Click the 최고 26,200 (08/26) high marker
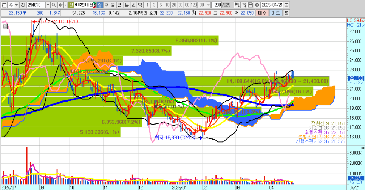365x190 pixels. (x=55, y=21)
